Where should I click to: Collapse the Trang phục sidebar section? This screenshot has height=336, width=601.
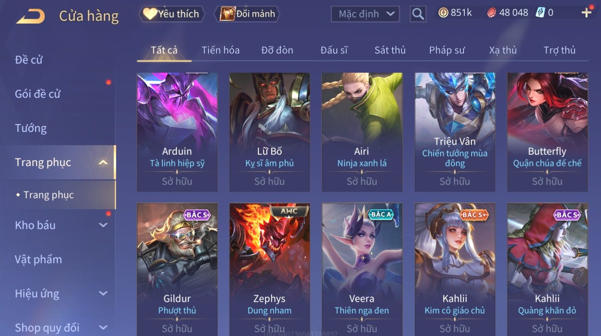[x=103, y=162]
